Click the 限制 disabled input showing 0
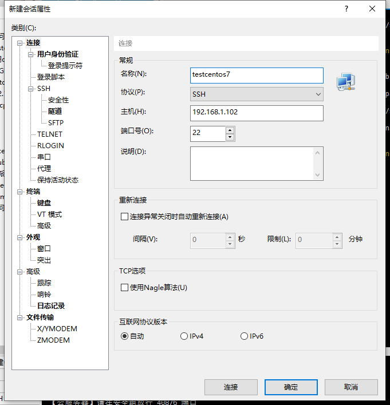390x405 pixels. 314,241
